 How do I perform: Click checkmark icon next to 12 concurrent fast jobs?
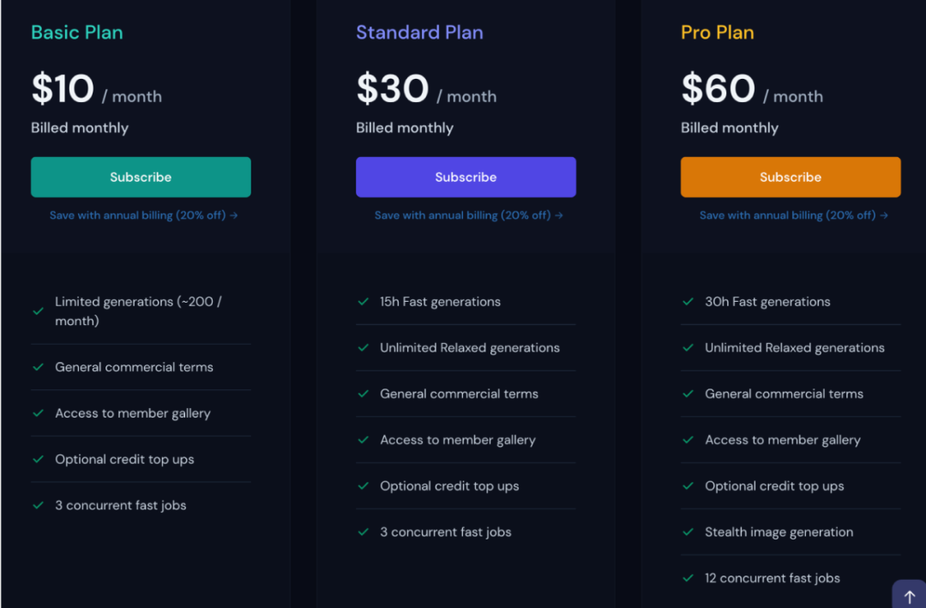688,578
